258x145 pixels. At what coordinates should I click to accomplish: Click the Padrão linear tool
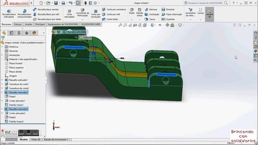[140, 12]
